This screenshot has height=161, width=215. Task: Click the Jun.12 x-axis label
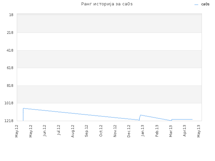tap(44, 130)
